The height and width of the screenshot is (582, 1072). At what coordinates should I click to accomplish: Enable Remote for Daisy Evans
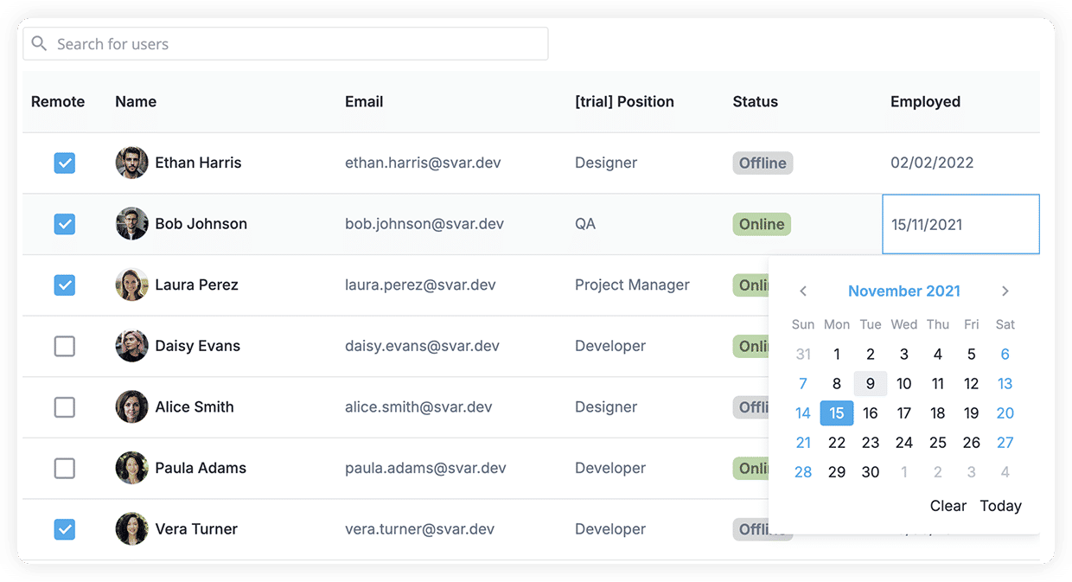pyautogui.click(x=65, y=346)
